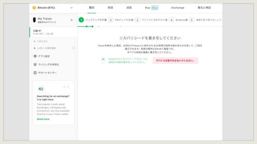Click the black Trezor device icon
Image resolution: width=257 pixels, height=144 pixels.
tap(34, 20)
